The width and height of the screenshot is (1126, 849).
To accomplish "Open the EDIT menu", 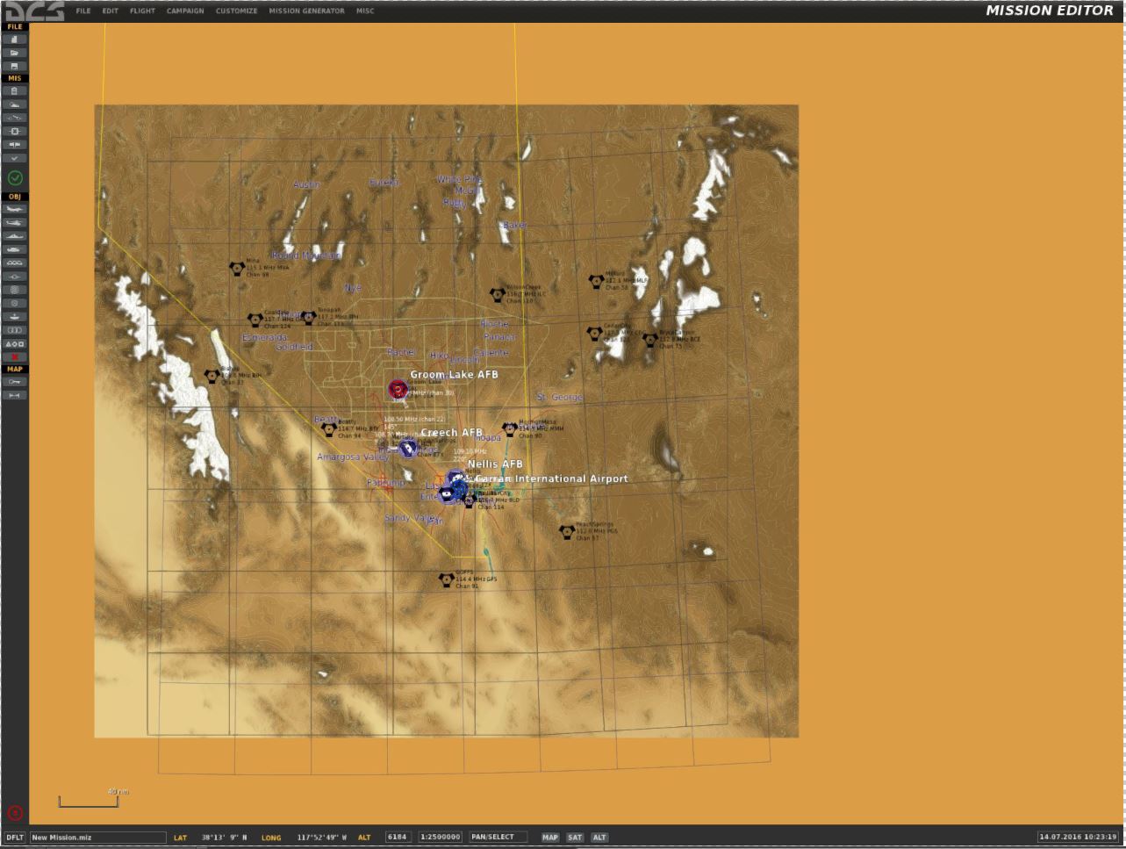I will (110, 11).
